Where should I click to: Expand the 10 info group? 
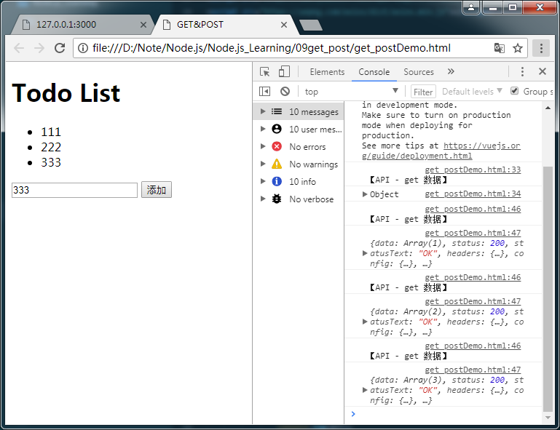263,181
